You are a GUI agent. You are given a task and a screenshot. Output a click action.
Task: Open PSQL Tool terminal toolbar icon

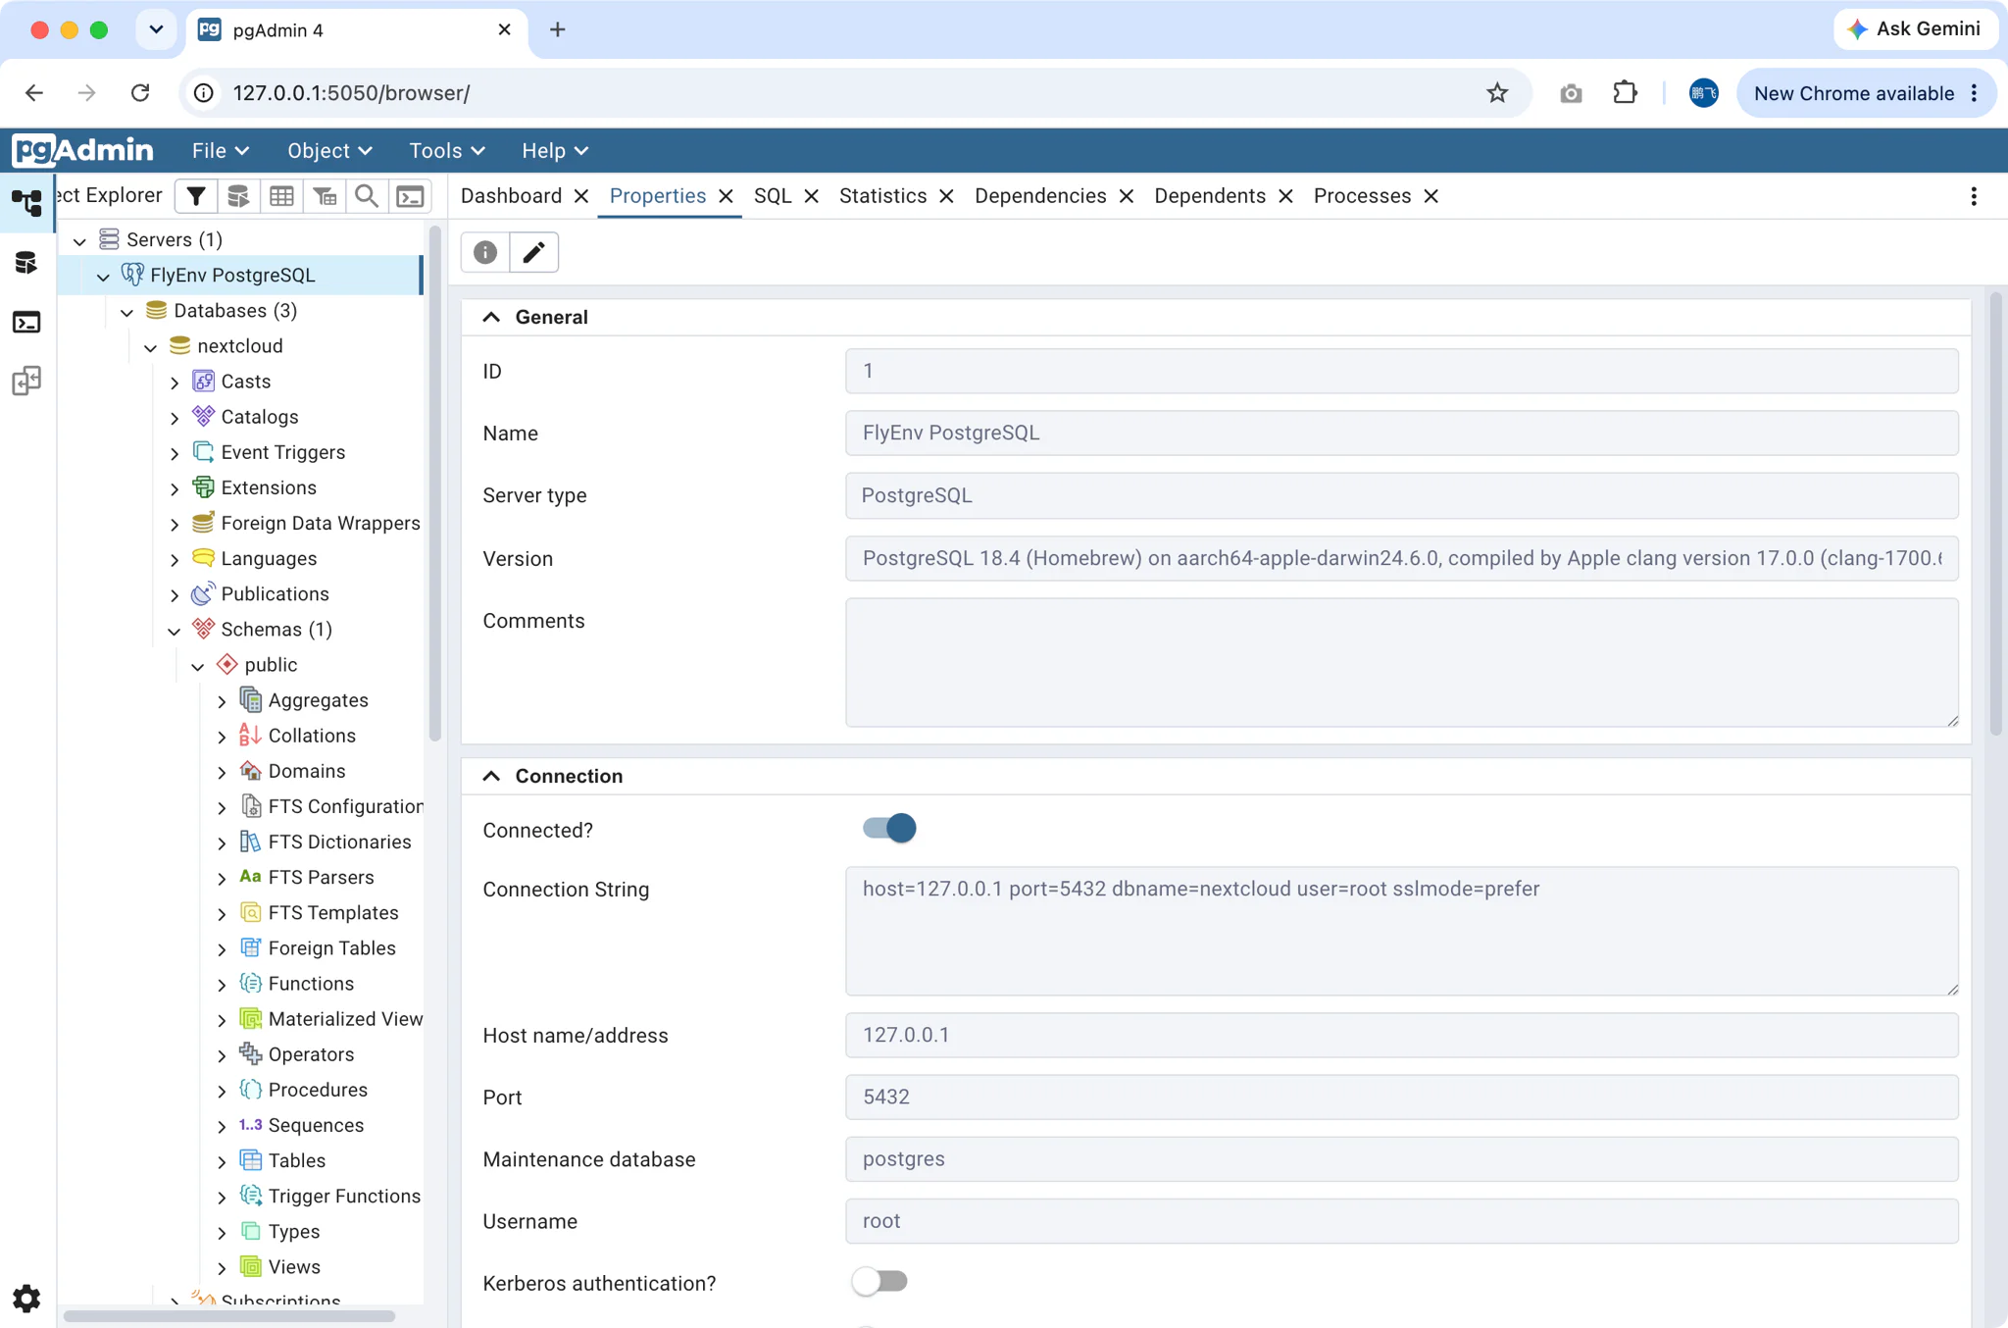(410, 196)
